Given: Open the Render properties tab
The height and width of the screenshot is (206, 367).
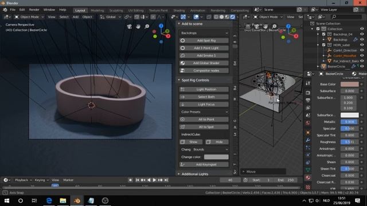Looking at the screenshot, I should point(308,93).
